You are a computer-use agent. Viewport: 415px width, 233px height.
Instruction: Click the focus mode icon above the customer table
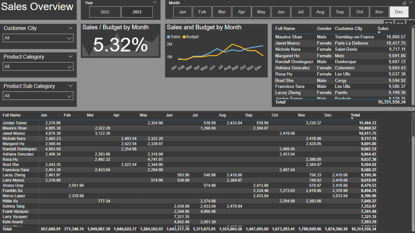coord(400,23)
